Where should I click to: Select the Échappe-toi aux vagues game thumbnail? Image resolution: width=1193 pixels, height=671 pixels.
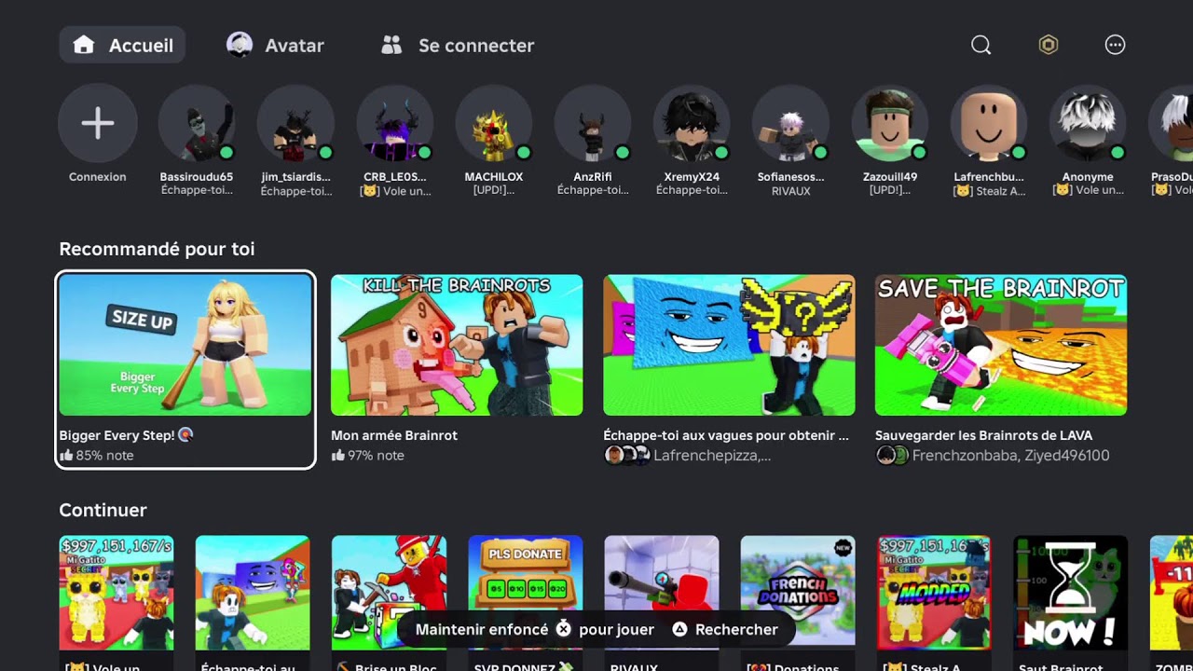tap(729, 345)
